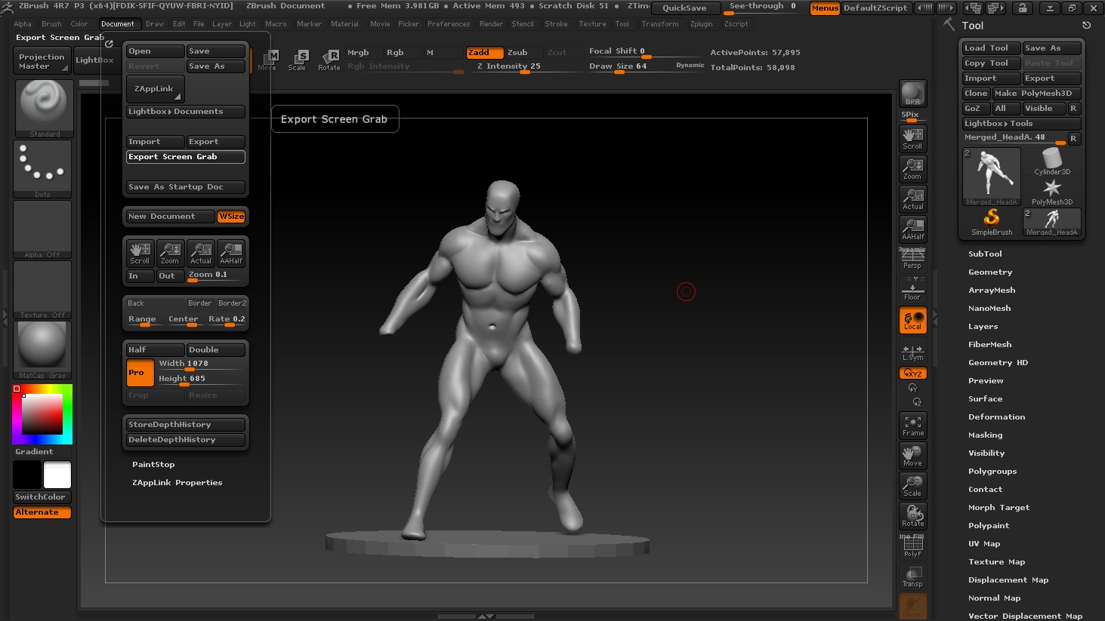Open the Texture Off selector

tap(43, 290)
